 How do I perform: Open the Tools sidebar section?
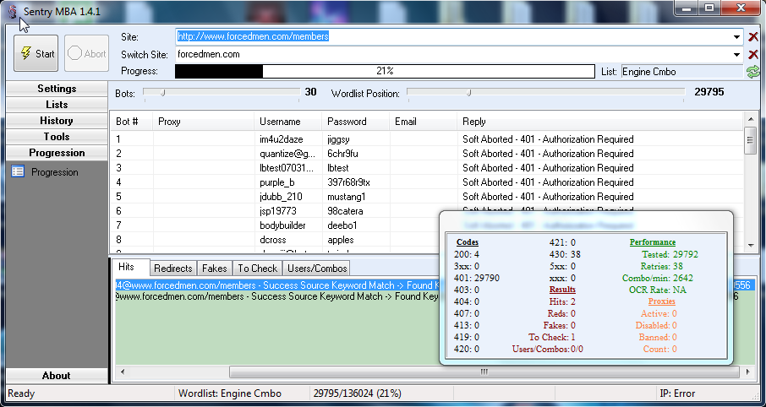point(57,137)
